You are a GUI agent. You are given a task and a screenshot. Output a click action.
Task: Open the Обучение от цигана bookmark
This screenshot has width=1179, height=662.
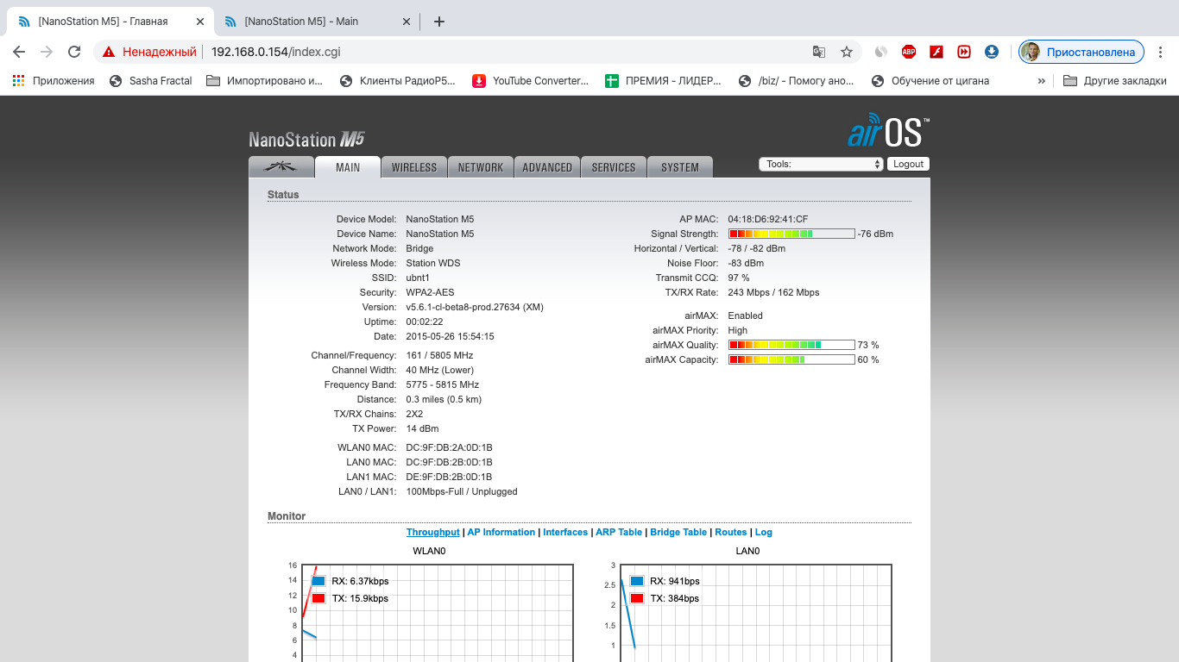(930, 81)
